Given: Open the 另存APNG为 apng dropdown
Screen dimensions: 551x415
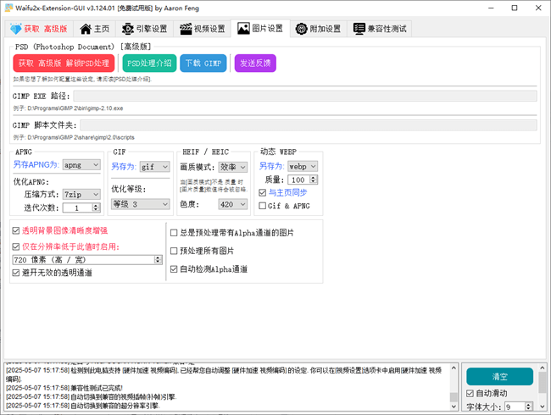Looking at the screenshot, I should [84, 167].
